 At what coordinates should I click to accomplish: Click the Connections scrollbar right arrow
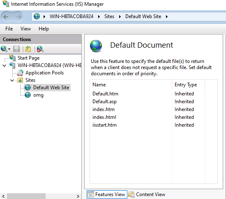(x=78, y=196)
